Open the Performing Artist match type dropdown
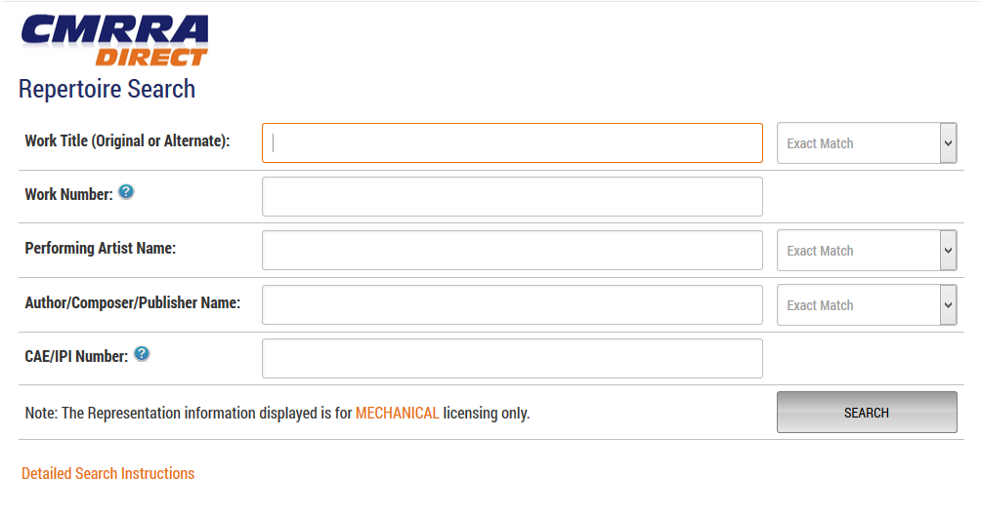 tap(867, 251)
